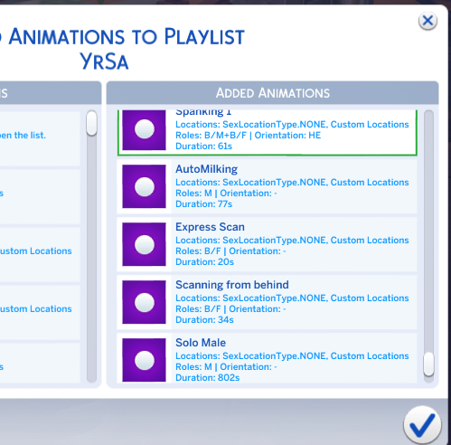This screenshot has height=445, width=451.
Task: Click the Spanking 1 purple thumbnail
Action: tap(144, 130)
